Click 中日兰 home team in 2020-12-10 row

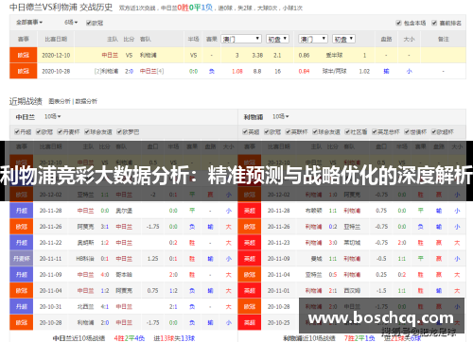110,55
